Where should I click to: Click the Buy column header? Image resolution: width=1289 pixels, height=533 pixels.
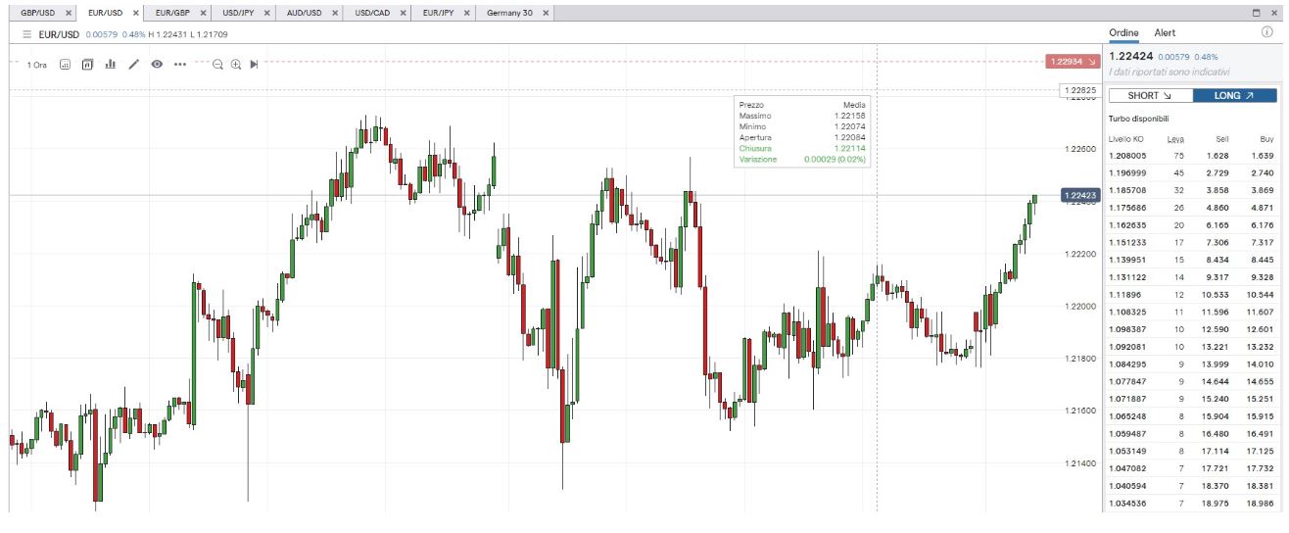[1266, 139]
